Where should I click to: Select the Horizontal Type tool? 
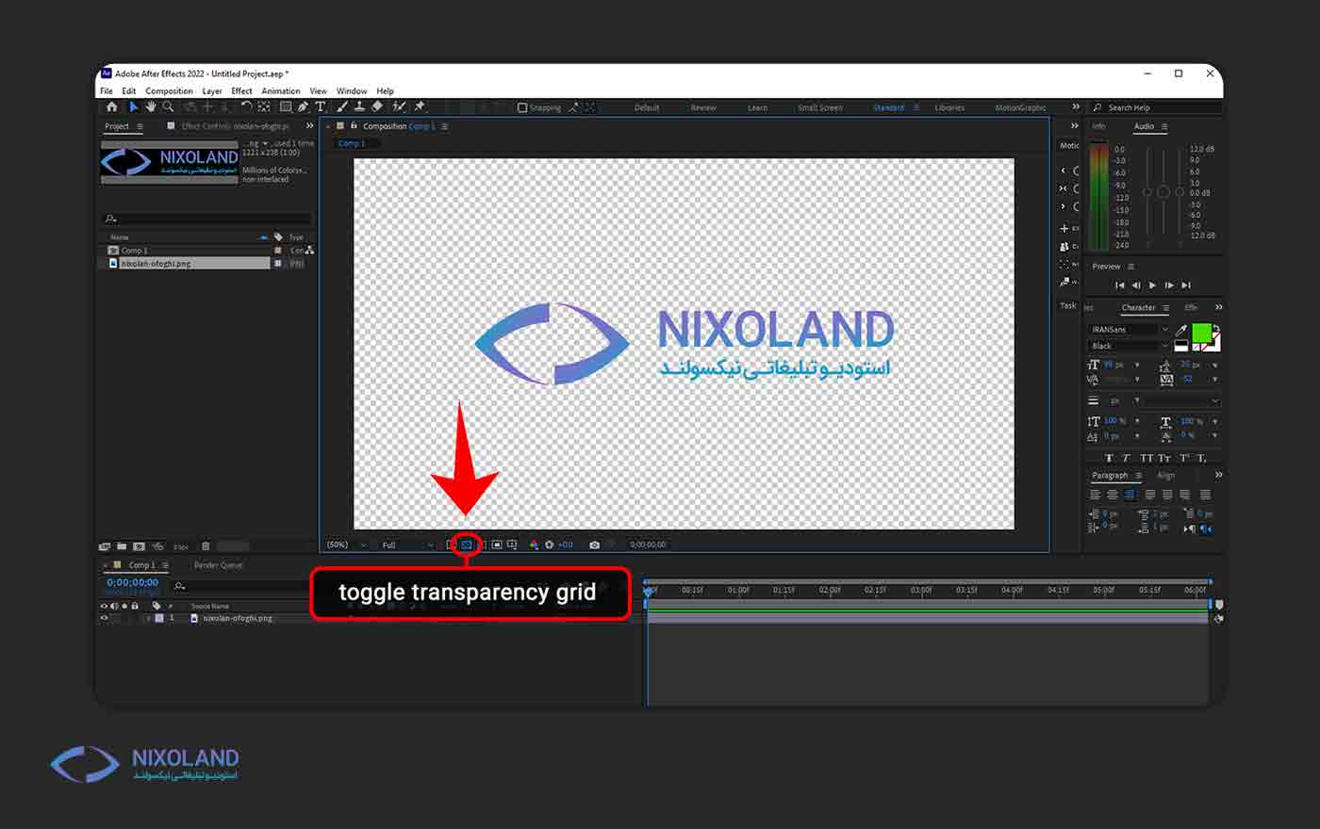(321, 107)
